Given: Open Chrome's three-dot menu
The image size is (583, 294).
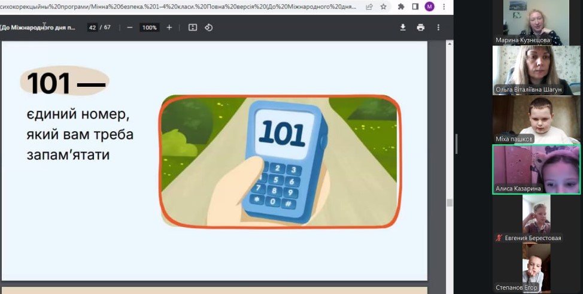Looking at the screenshot, I should pyautogui.click(x=444, y=7).
